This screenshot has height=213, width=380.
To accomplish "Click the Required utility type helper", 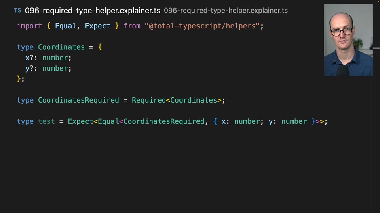I will (x=148, y=100).
